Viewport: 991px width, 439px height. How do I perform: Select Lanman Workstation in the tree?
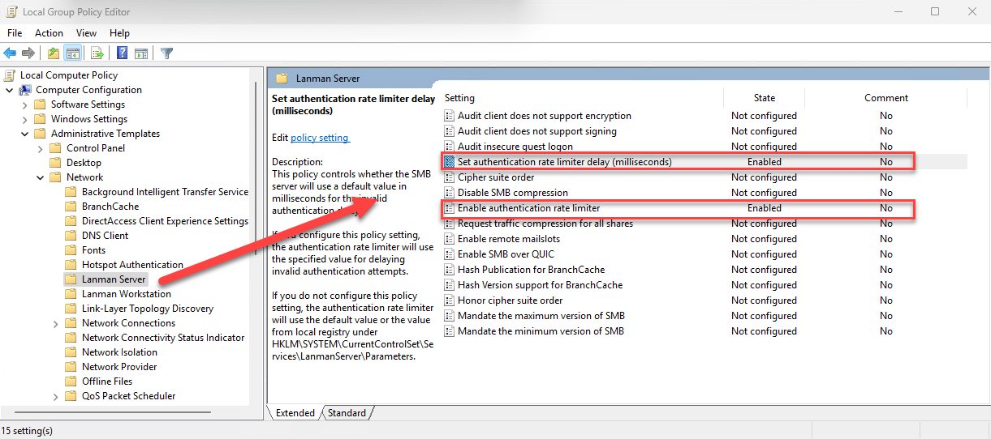126,294
